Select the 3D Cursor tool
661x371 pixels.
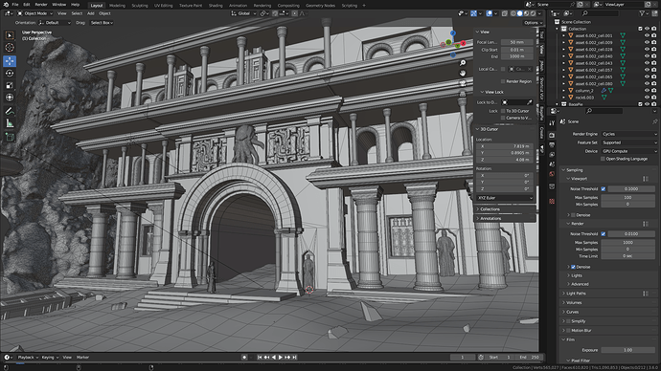10,48
